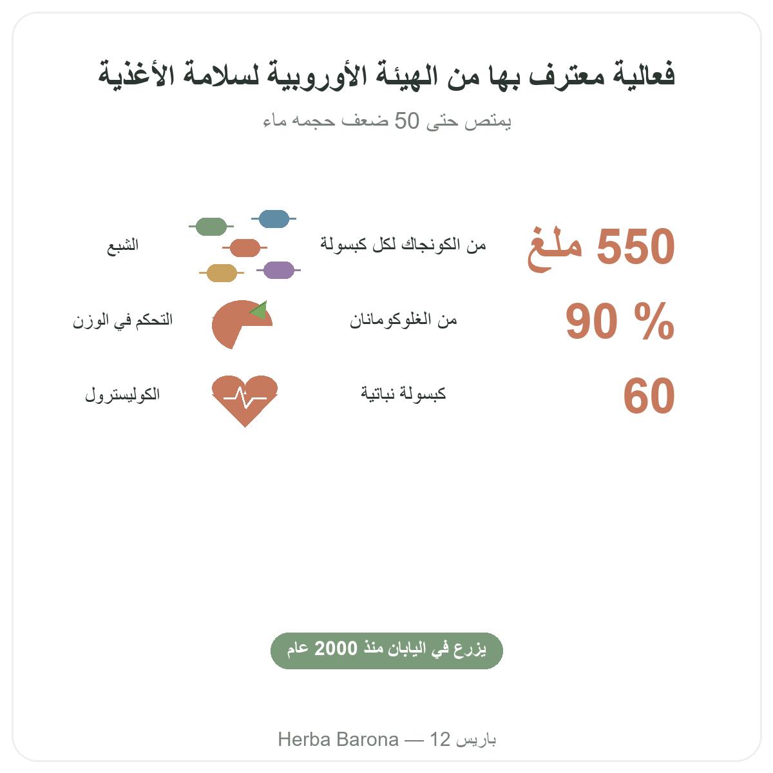
Task: Click the الشبع benefit label
Action: point(122,245)
